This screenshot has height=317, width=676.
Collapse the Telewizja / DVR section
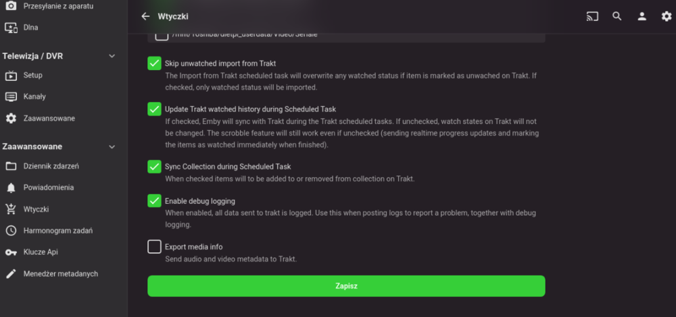[112, 56]
